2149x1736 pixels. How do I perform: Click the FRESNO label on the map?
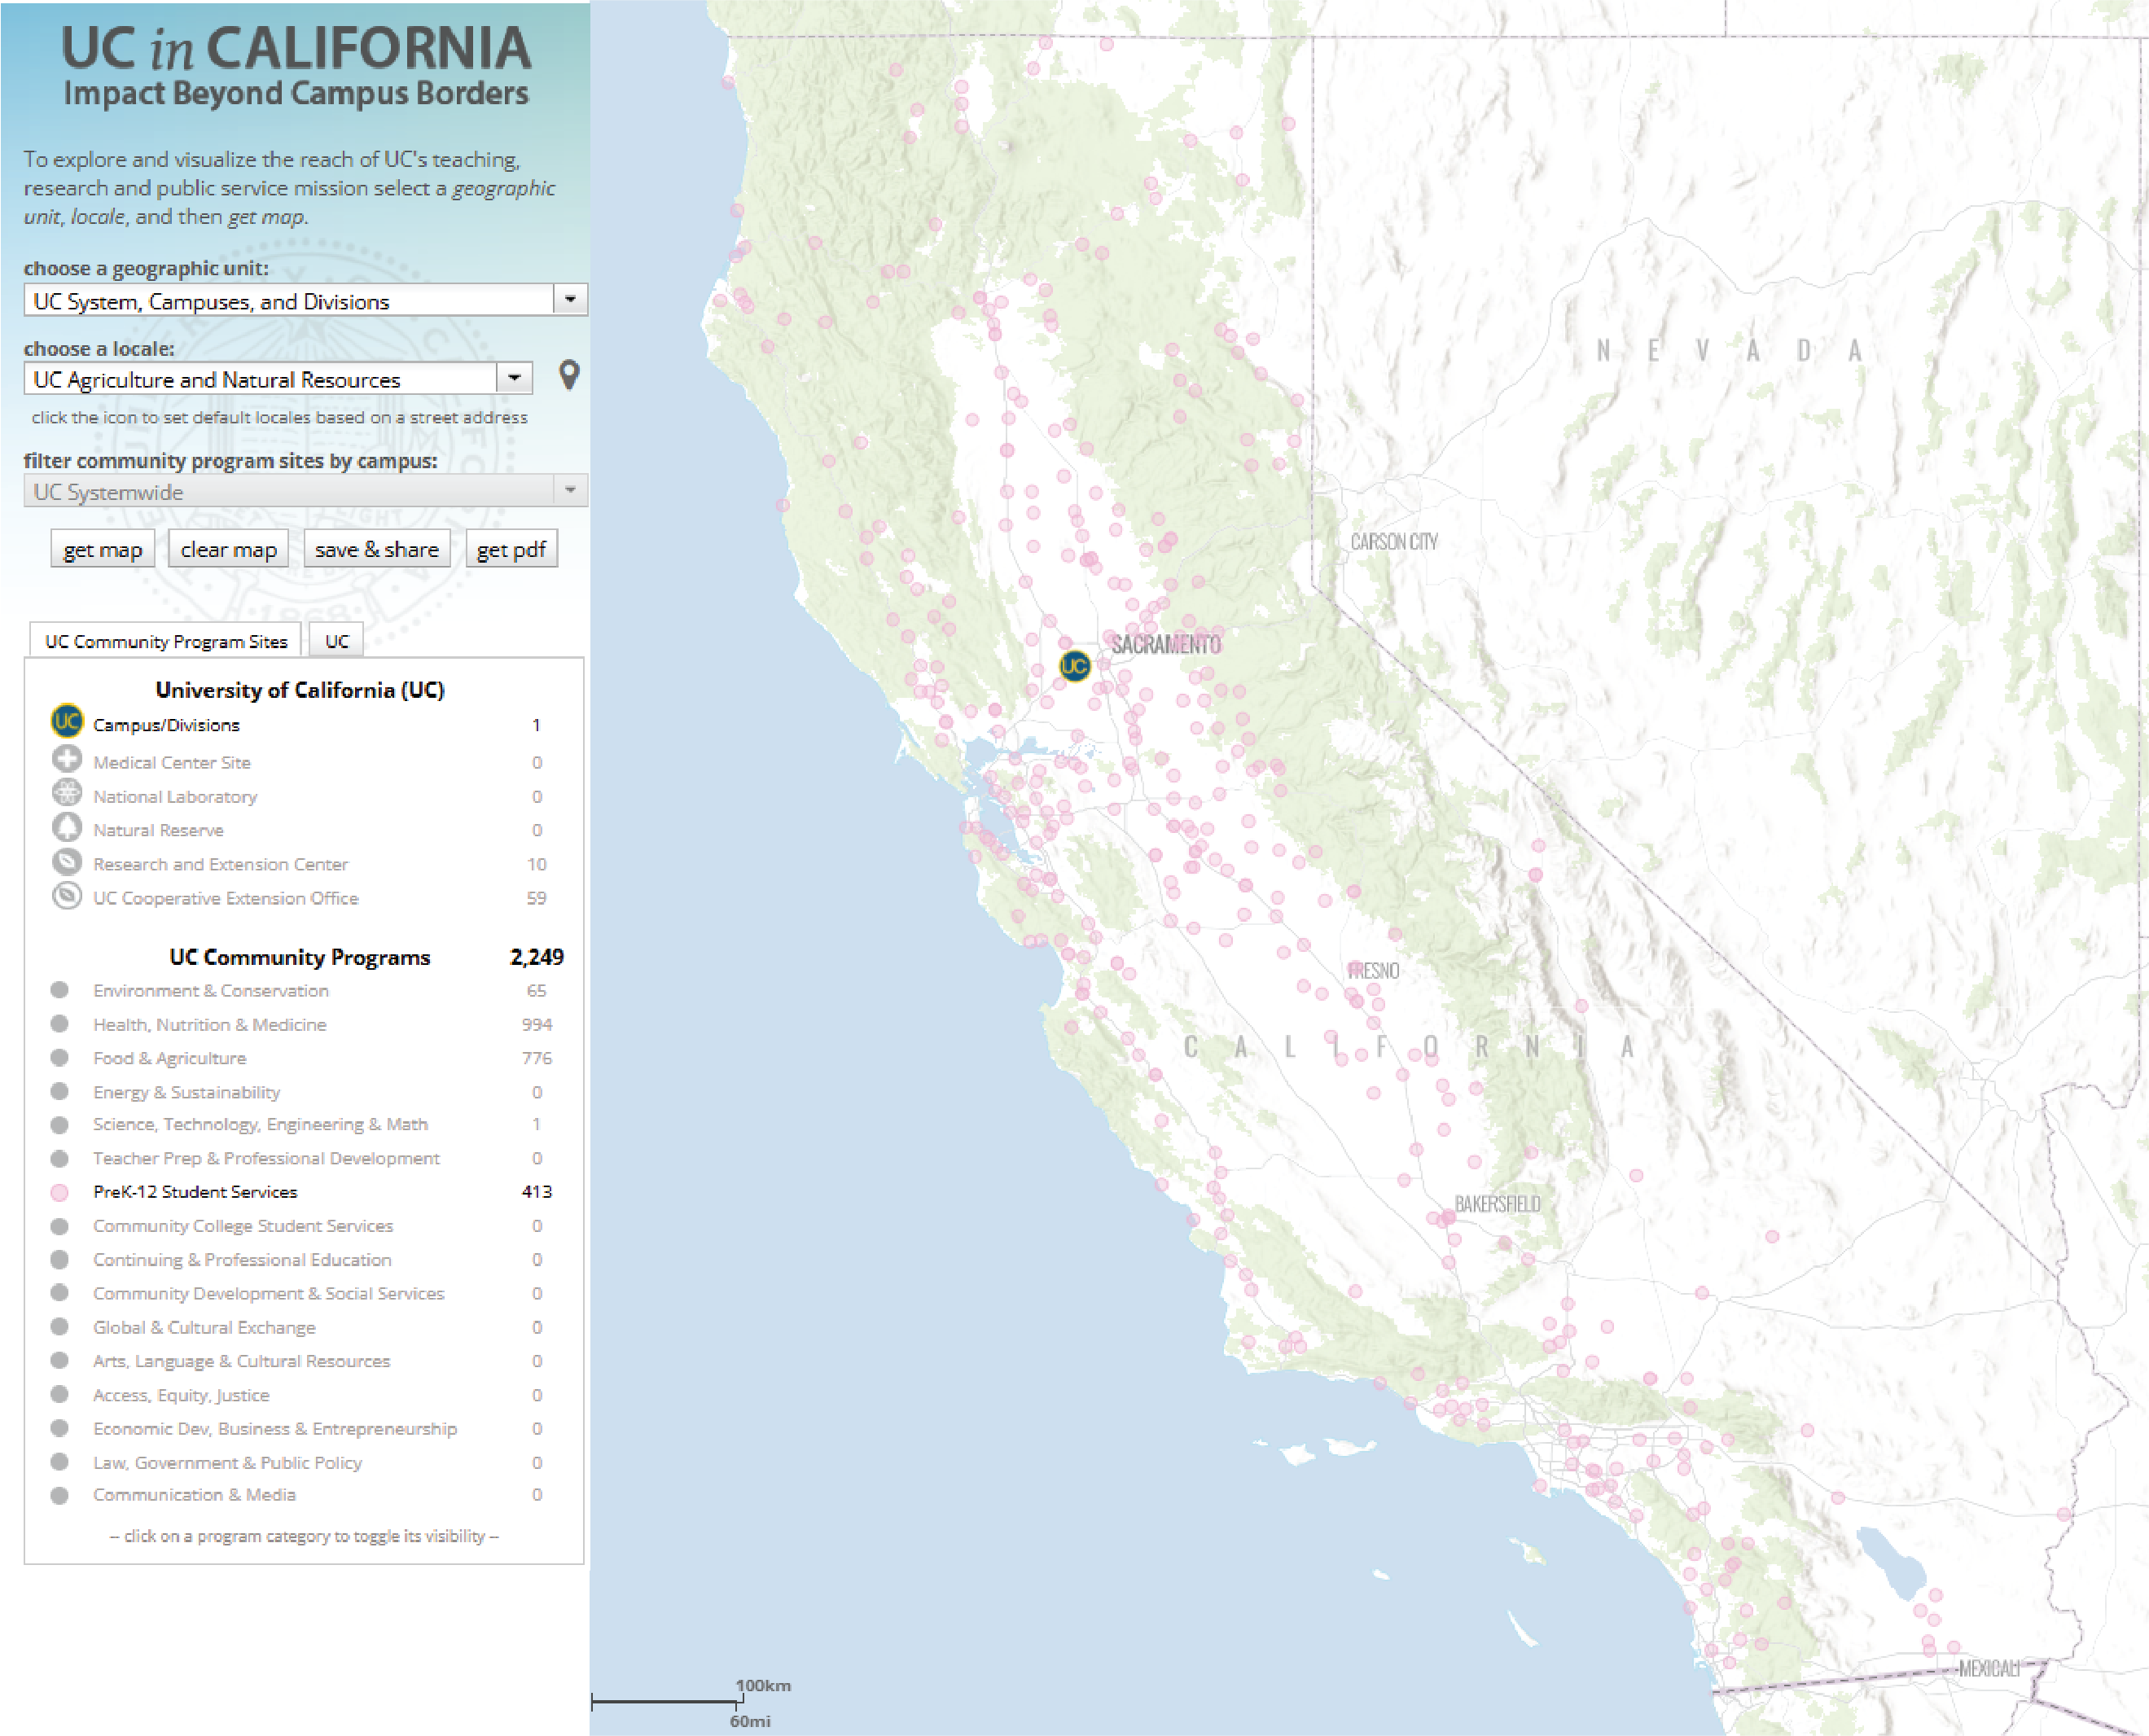coord(1373,971)
